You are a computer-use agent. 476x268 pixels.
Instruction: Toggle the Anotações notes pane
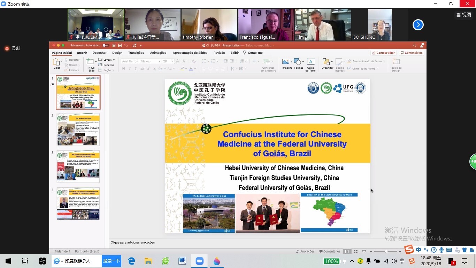pyautogui.click(x=305, y=251)
